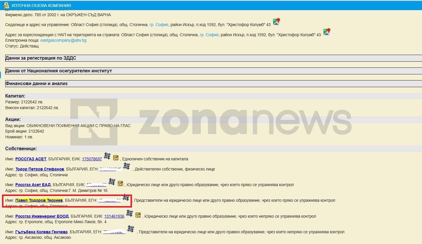This screenshot has width=422, height=244.
Task: Open Google Maps icon for НАП correspondence address
Action: 327,32
